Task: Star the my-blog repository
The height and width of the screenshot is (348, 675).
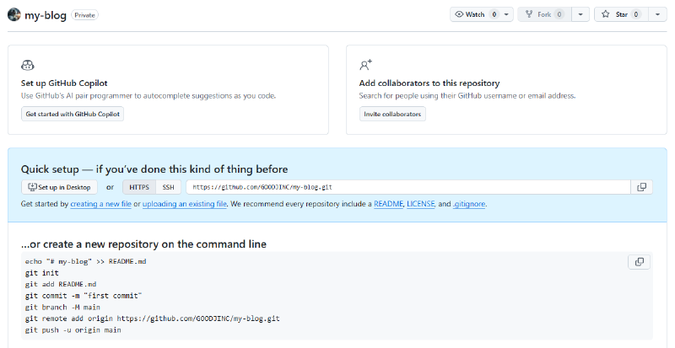Action: [621, 14]
